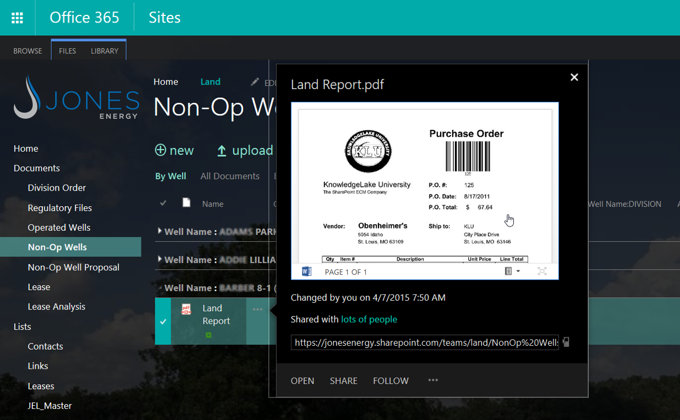Toggle the select-all checkmark column header
Screen dimensions: 680x420
[163, 203]
